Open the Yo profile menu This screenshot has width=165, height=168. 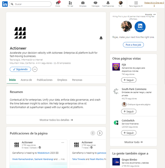click(120, 4)
